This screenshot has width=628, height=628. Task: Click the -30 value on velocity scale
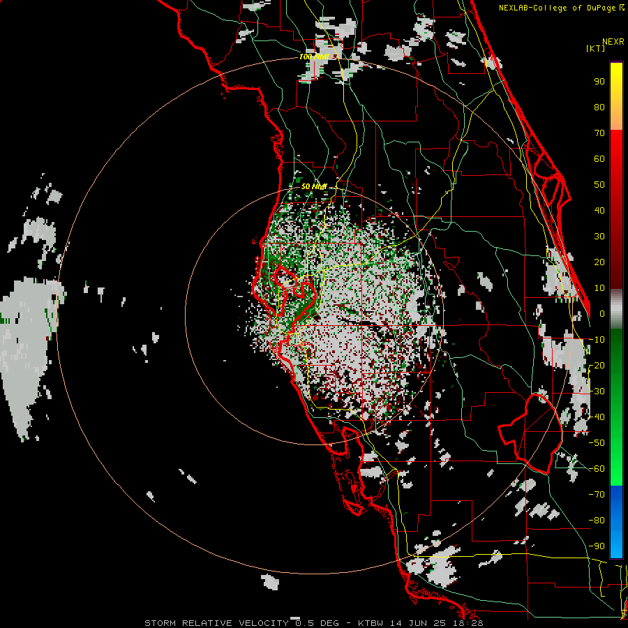pos(597,391)
